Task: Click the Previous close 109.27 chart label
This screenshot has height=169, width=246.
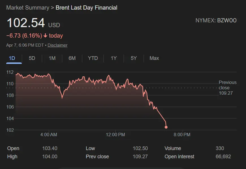Action: (x=227, y=88)
